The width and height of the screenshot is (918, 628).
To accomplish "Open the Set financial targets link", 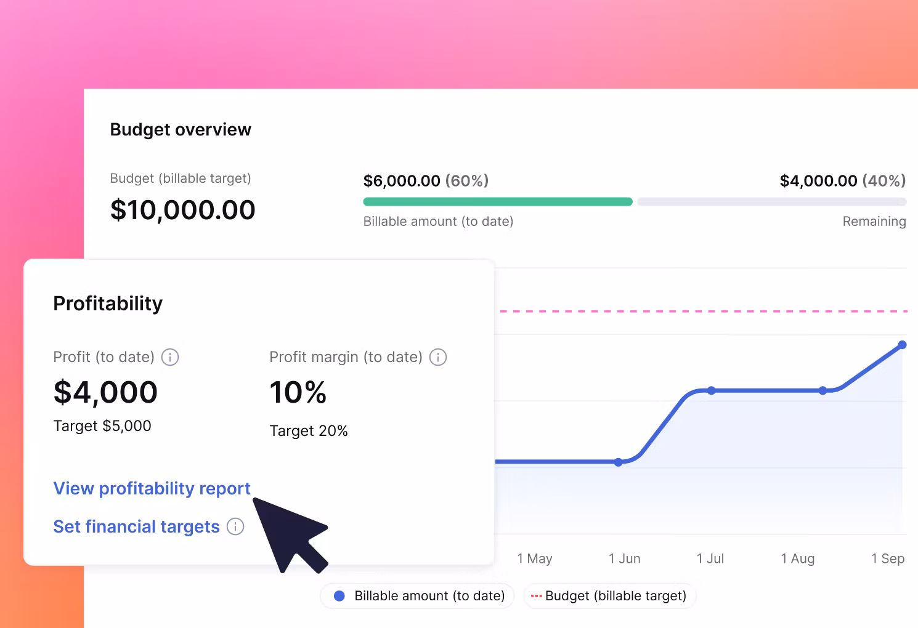I will (136, 526).
